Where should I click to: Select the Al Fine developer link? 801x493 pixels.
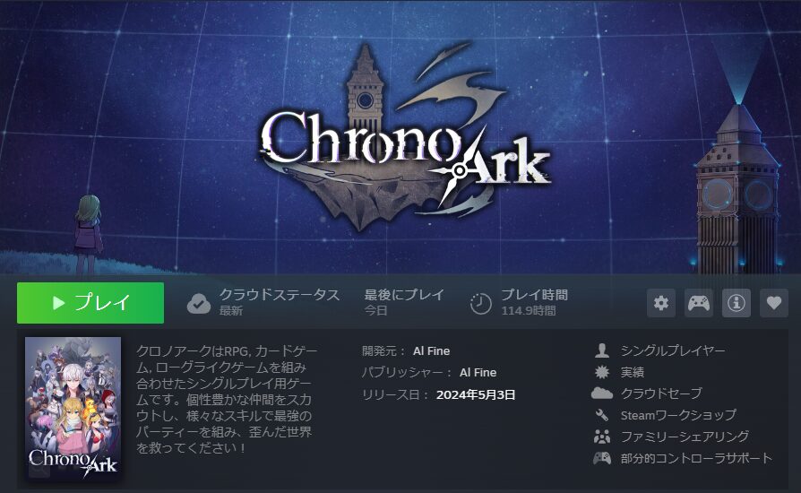tap(432, 351)
